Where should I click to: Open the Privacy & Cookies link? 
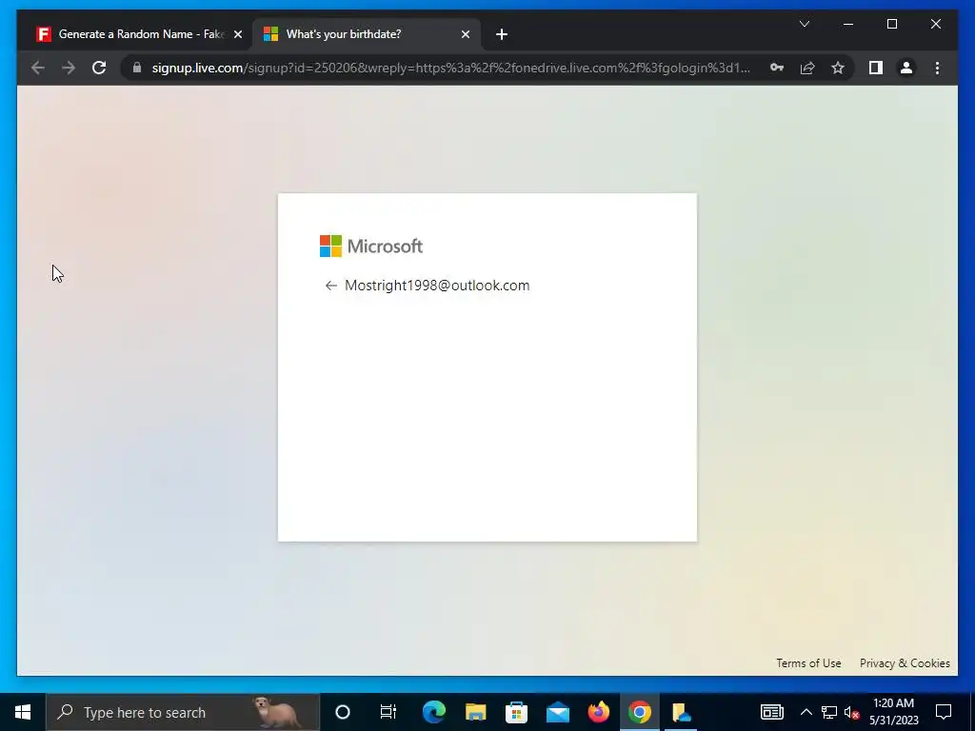(x=905, y=663)
